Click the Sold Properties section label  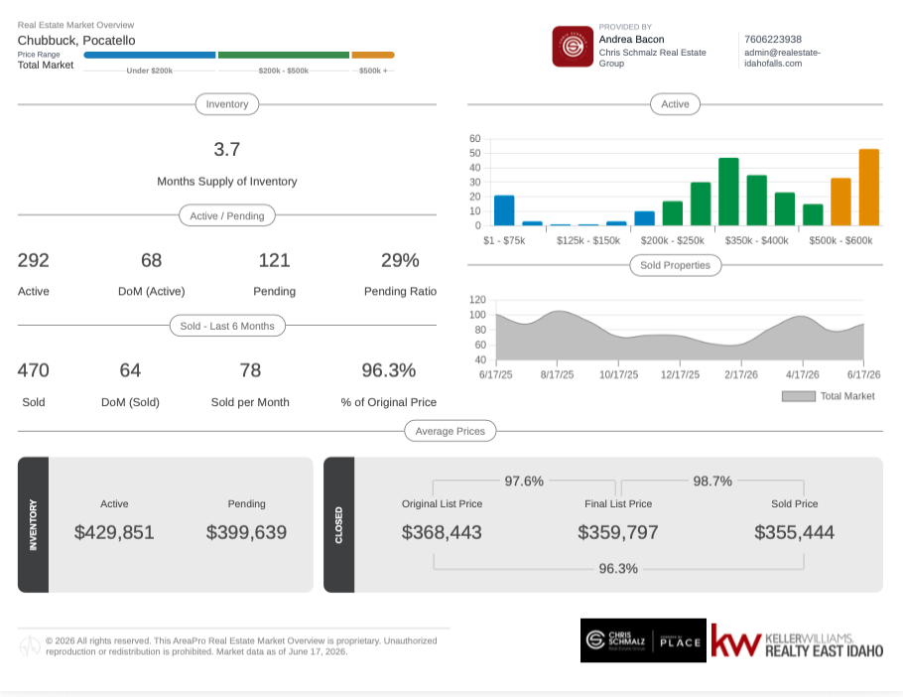point(676,265)
